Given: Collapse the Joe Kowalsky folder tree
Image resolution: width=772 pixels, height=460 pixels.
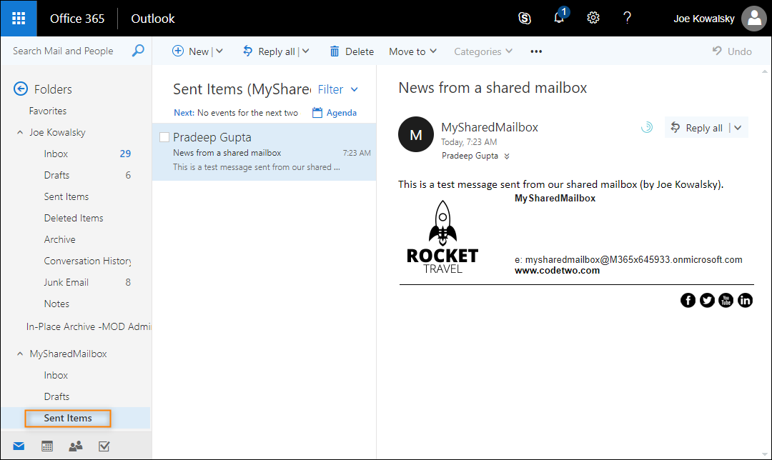Looking at the screenshot, I should 20,132.
